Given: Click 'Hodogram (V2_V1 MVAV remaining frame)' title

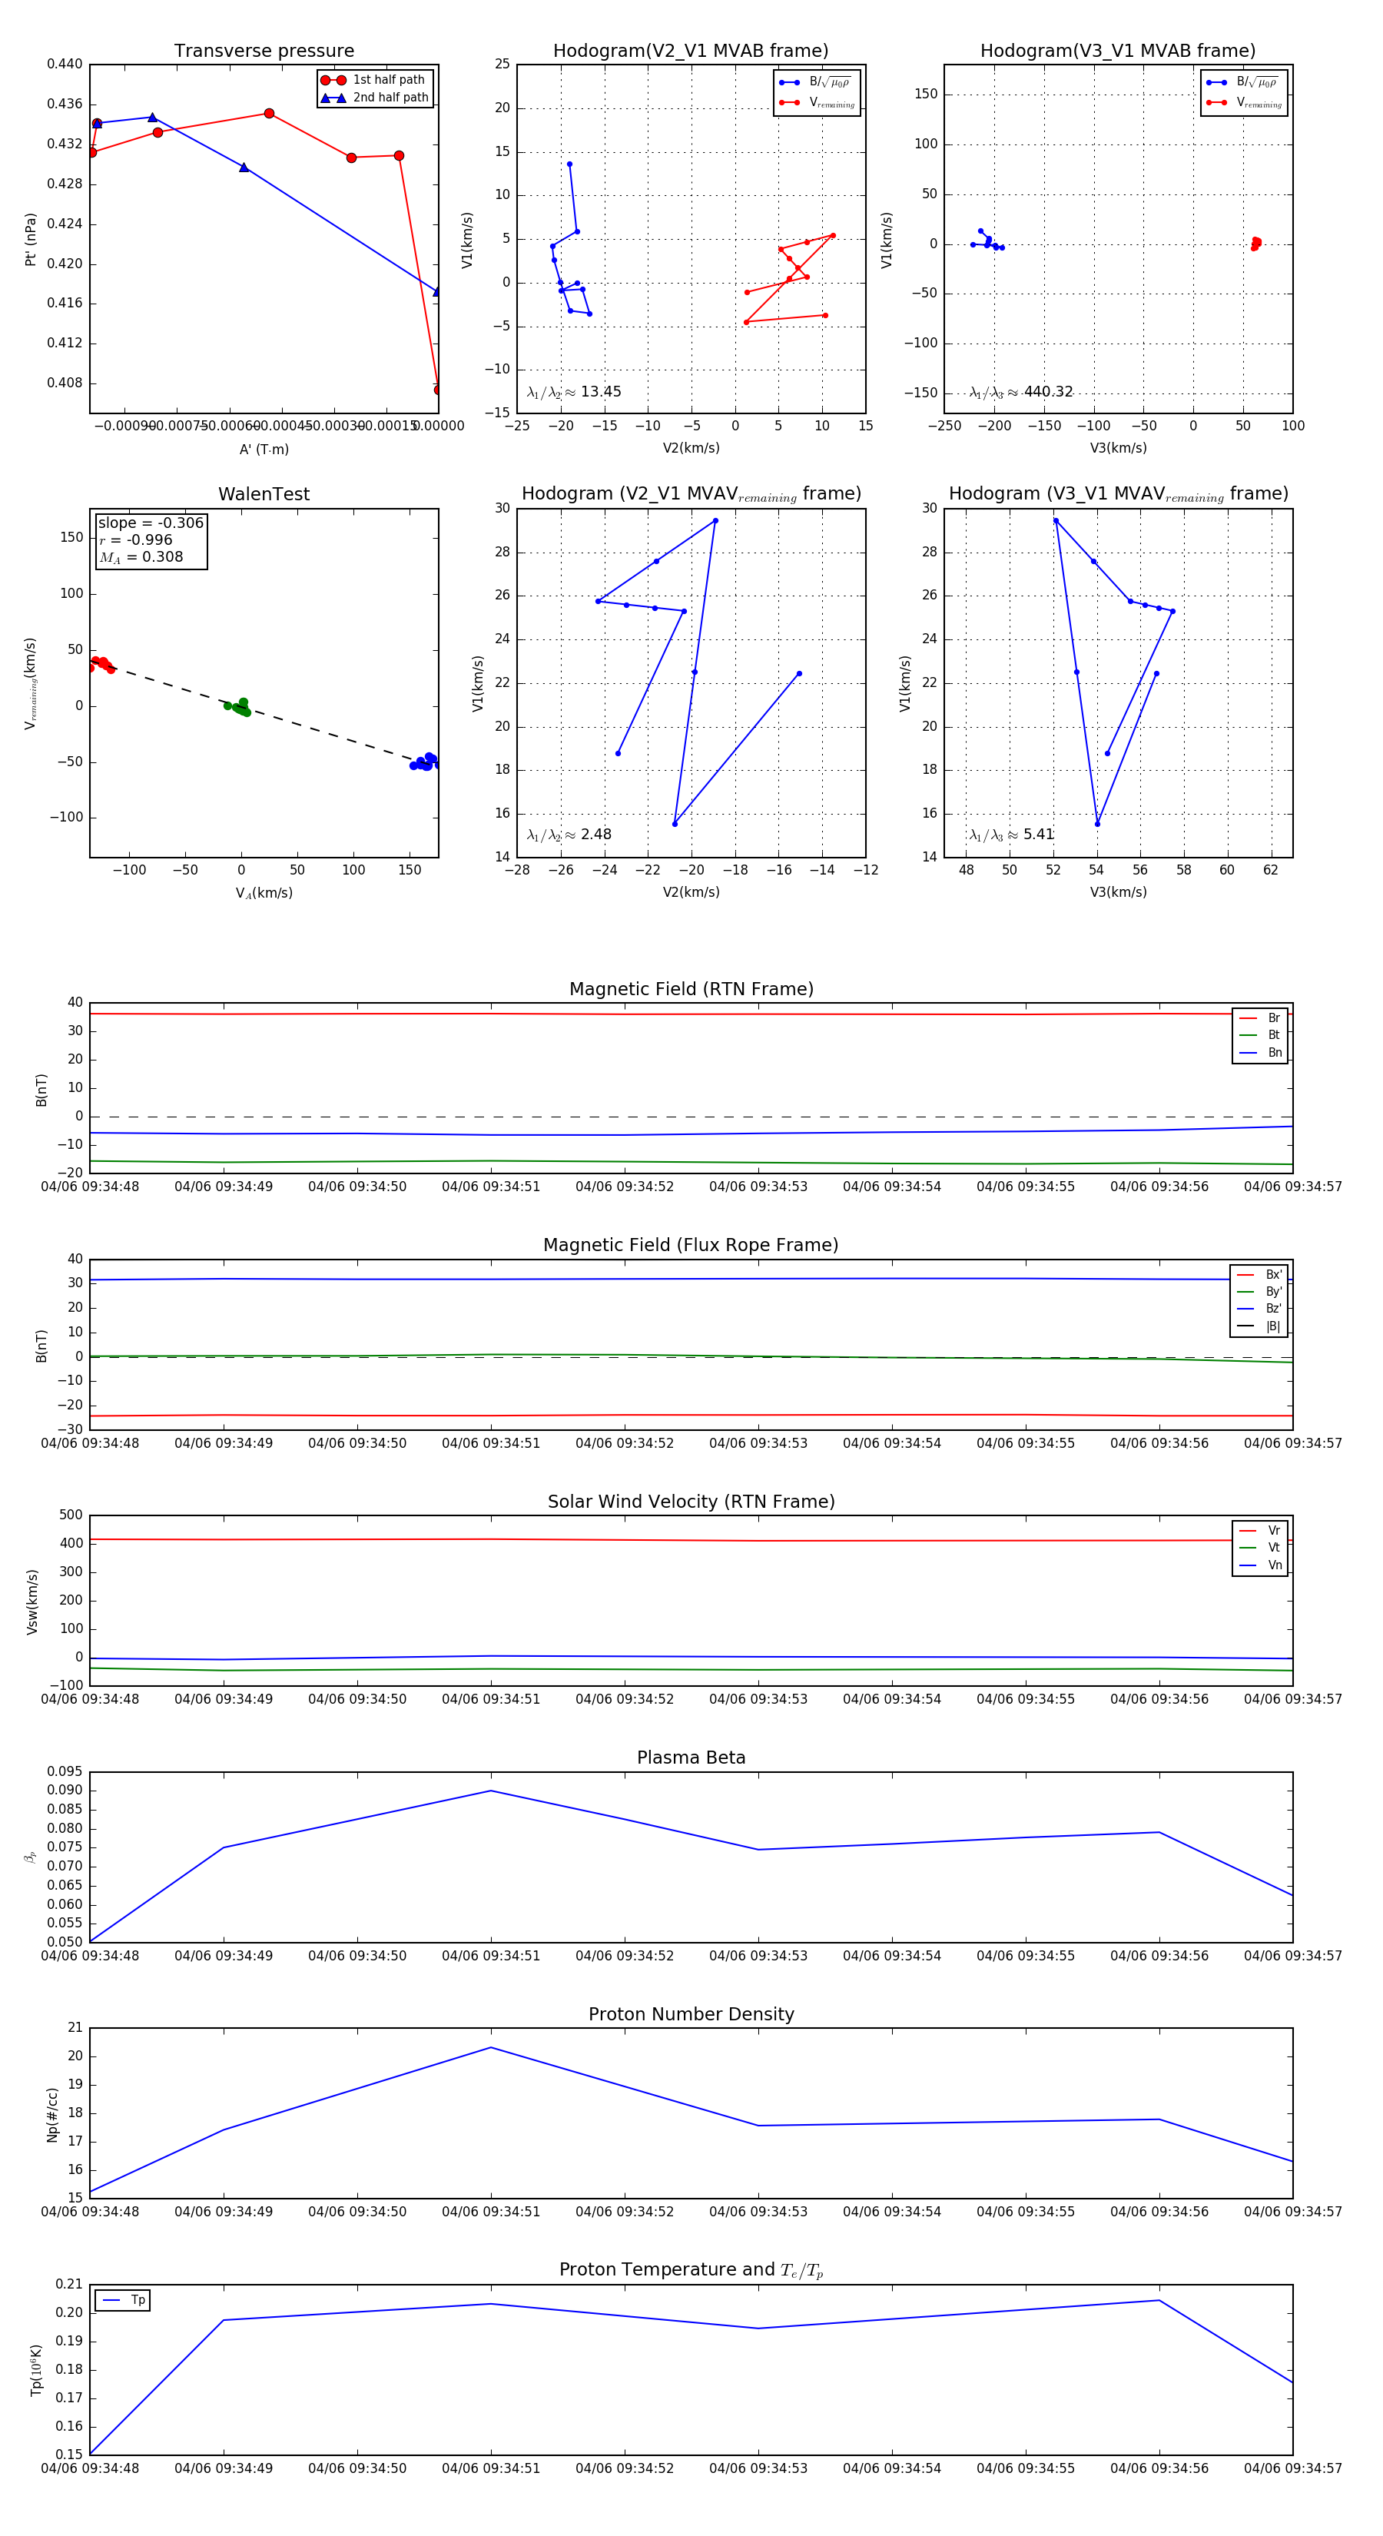Looking at the screenshot, I should click(691, 494).
